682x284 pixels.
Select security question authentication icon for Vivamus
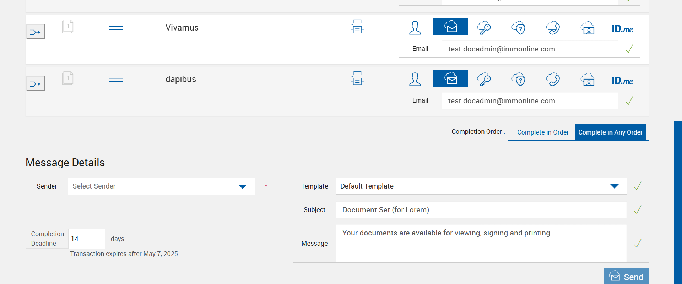coord(519,28)
